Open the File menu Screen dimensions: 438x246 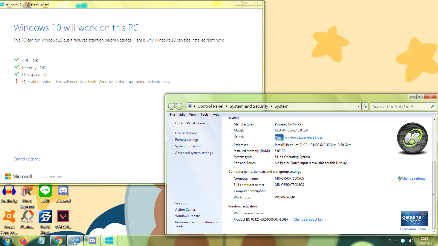(172, 115)
